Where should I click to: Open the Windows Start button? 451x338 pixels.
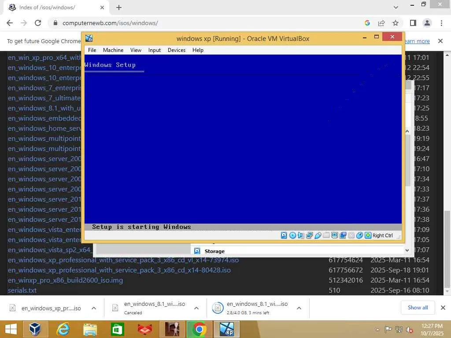(11, 329)
